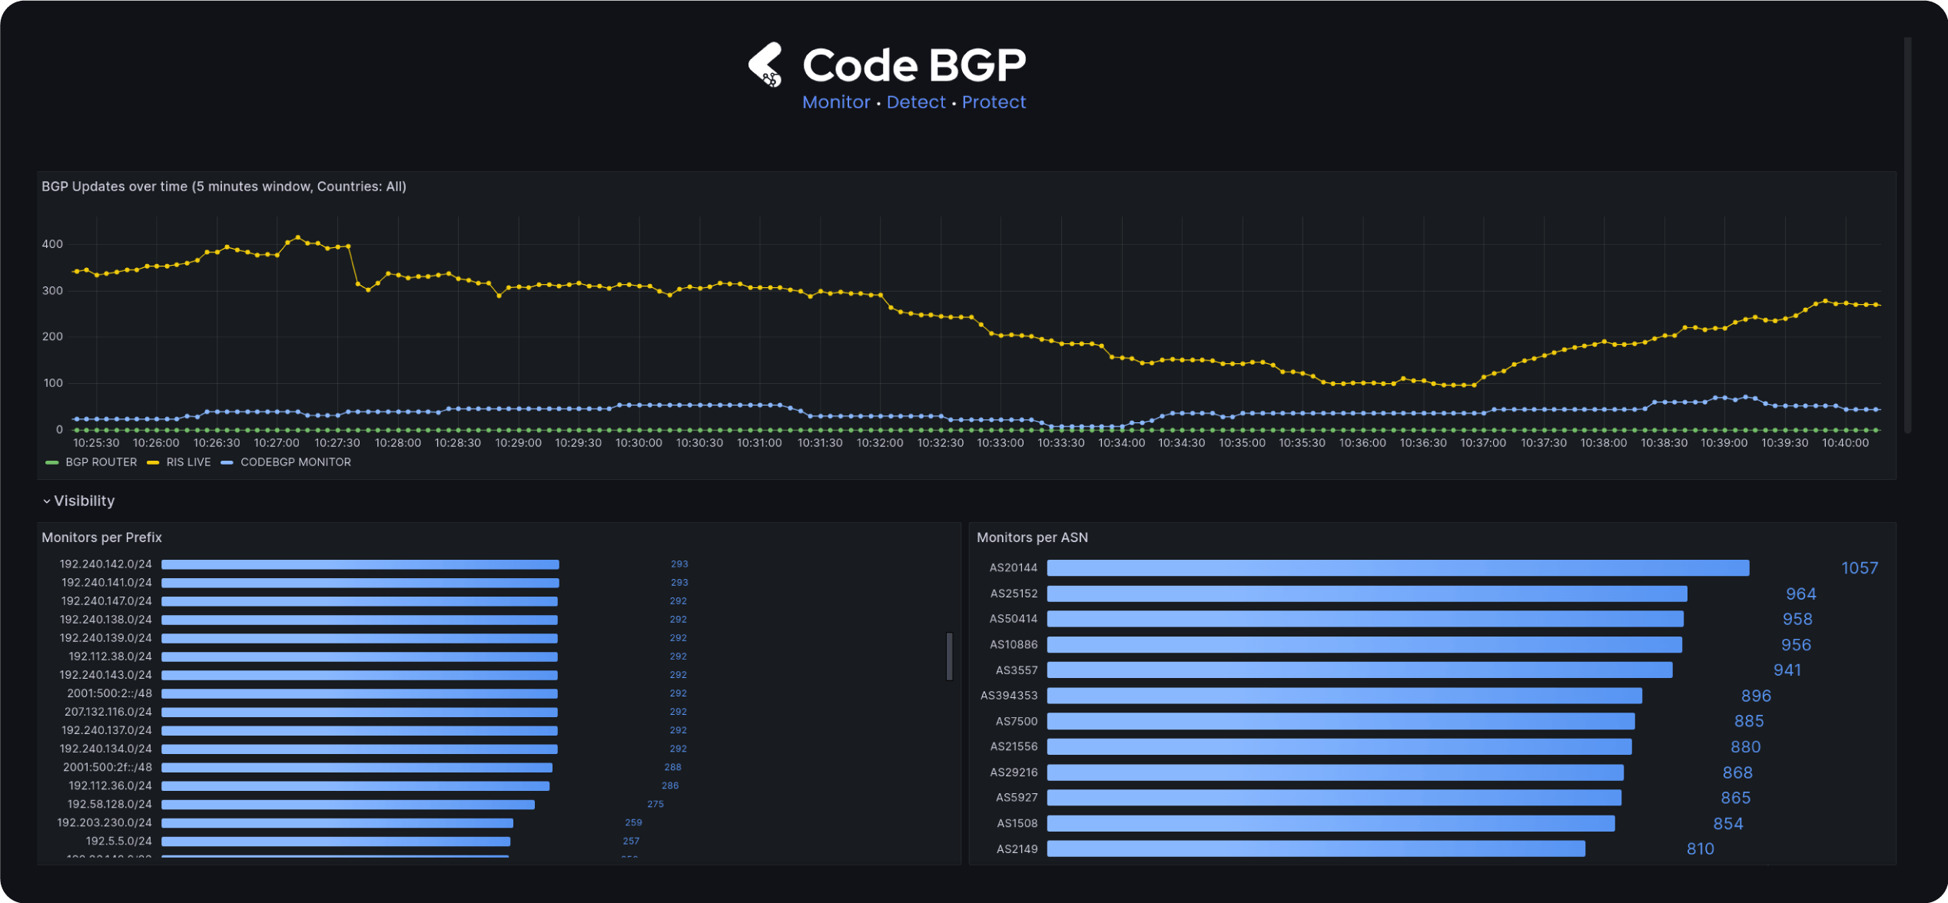Click the blue CODEBGP MONITOR legend color marker

coord(227,463)
